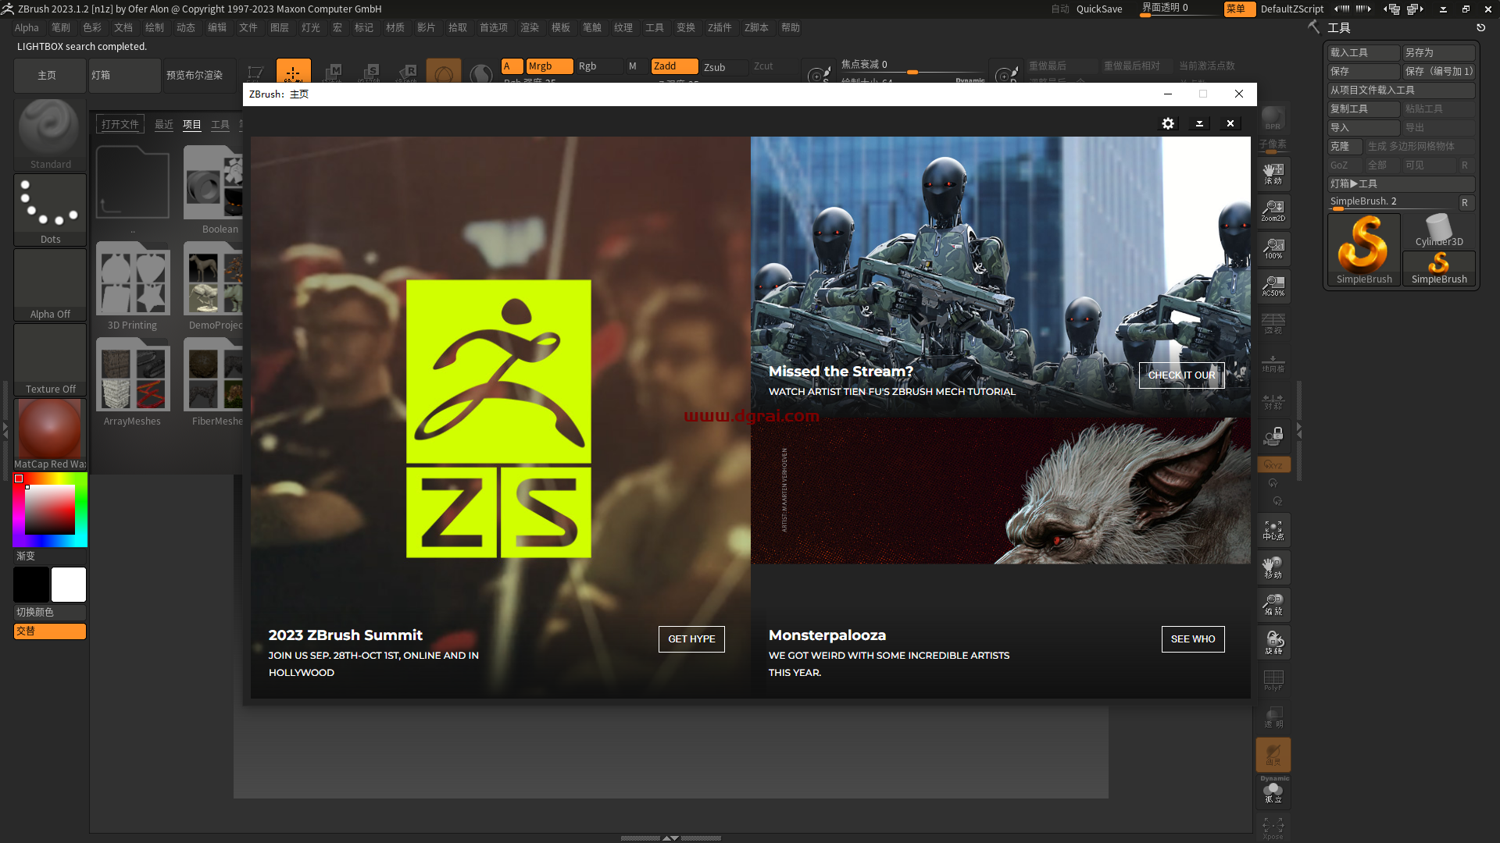
Task: Click the sphere material icon in top shelf
Action: [x=481, y=73]
